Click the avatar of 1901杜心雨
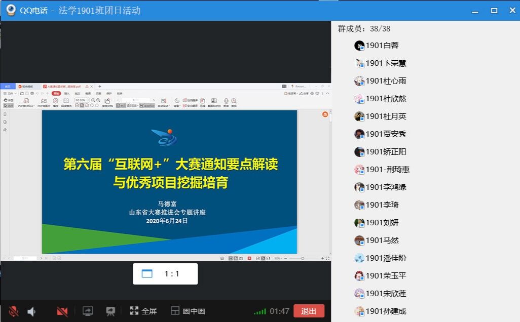This screenshot has height=322, width=520. click(x=359, y=81)
